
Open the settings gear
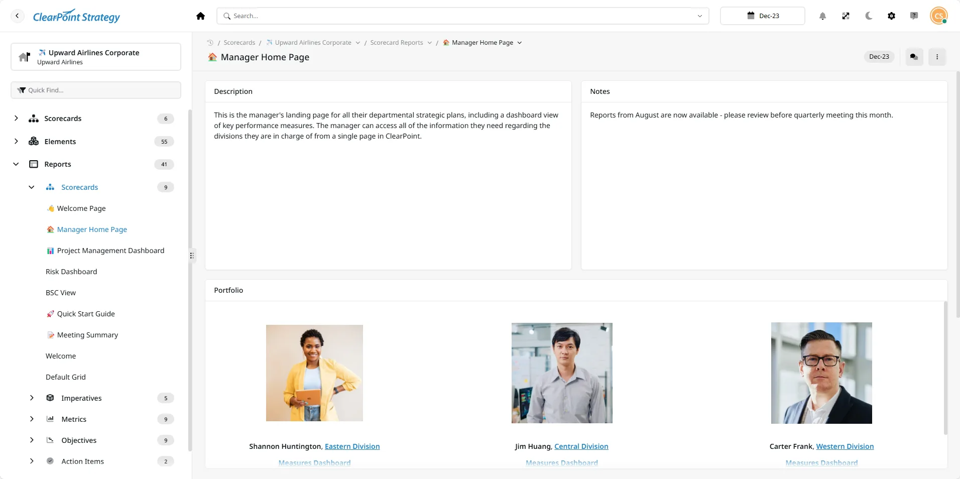[891, 16]
